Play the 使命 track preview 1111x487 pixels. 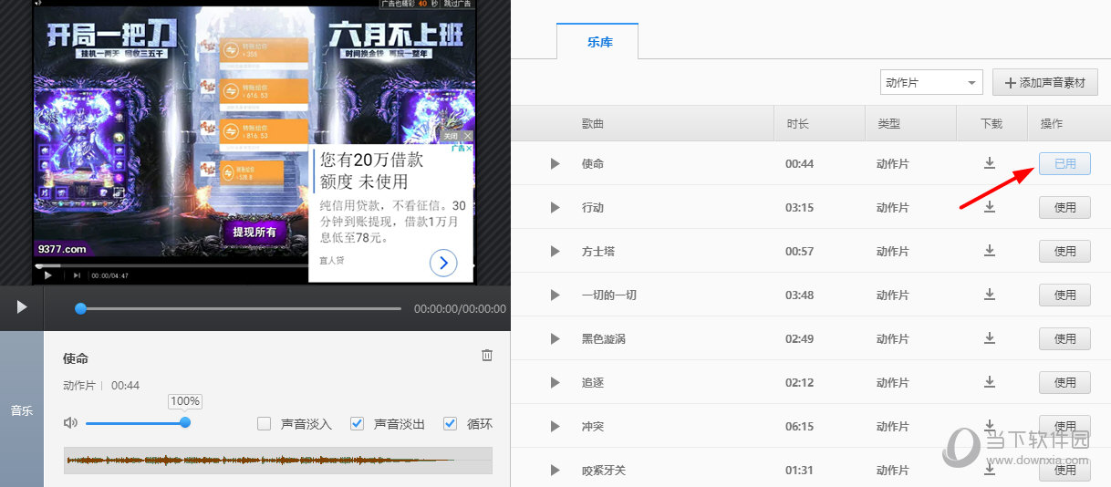pyautogui.click(x=555, y=164)
